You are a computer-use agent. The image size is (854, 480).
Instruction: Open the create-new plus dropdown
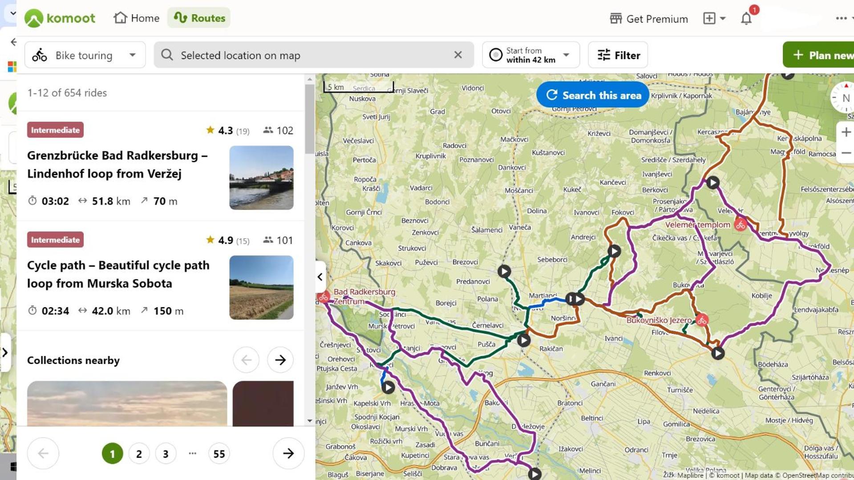pos(714,18)
